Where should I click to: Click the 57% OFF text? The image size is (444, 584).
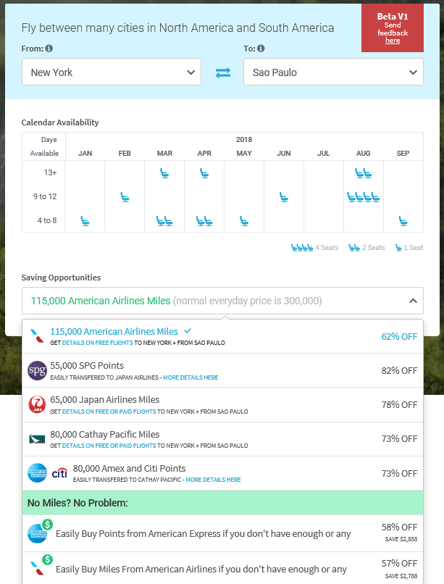[399, 564]
